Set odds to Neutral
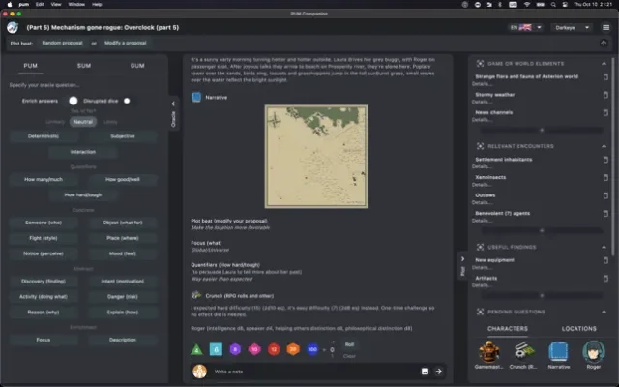The width and height of the screenshot is (619, 387). [x=83, y=122]
